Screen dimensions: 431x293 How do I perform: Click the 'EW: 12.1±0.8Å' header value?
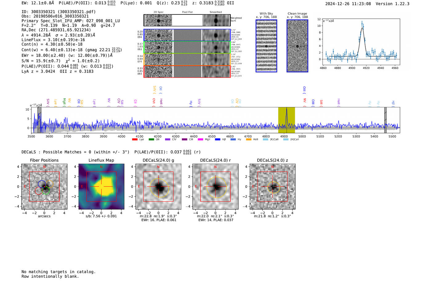pyautogui.click(x=38, y=3)
